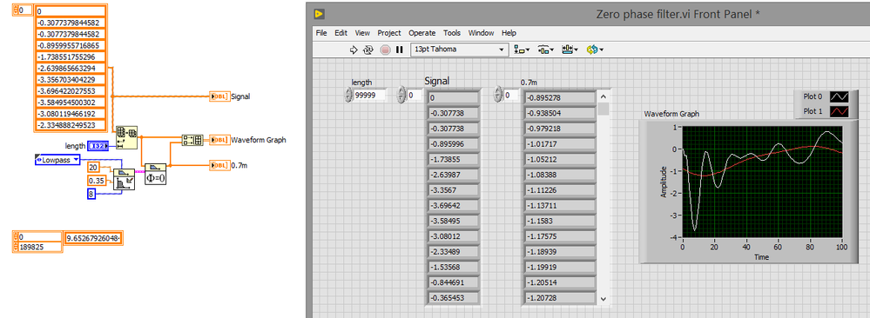Click the Signal DBL indicator terminal
Viewport: 870px width, 318px height.
(x=219, y=96)
